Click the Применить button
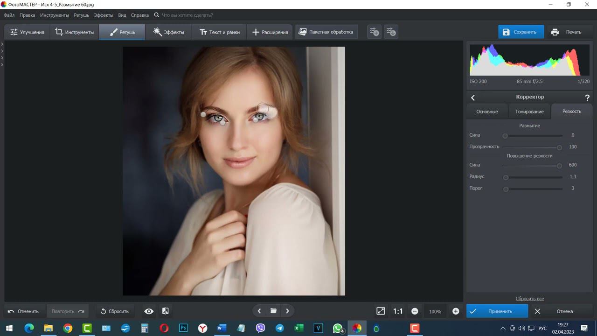 (497, 311)
